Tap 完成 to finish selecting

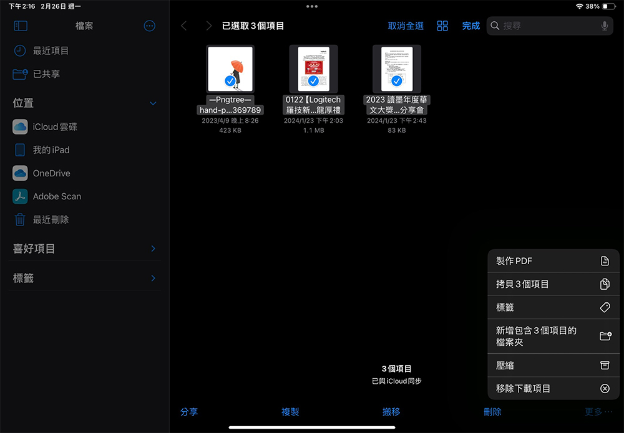coord(470,26)
